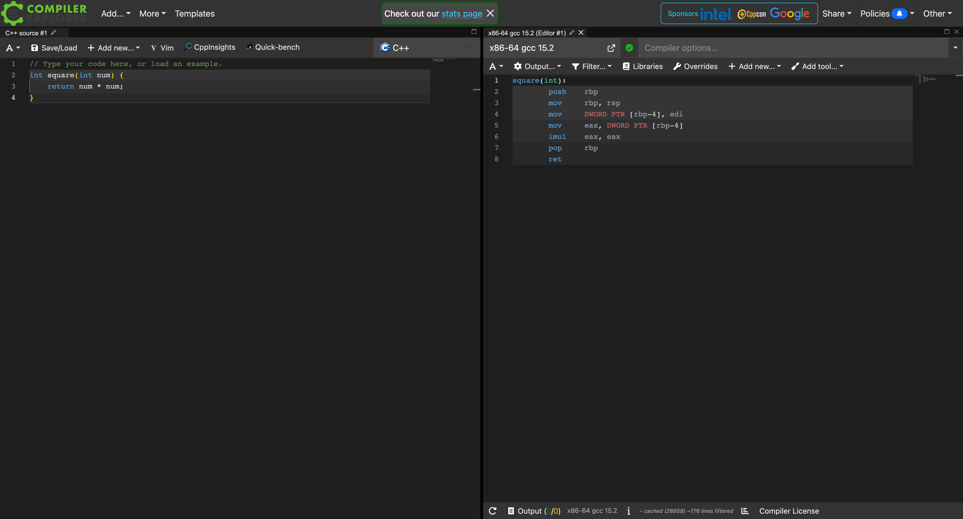Image resolution: width=963 pixels, height=519 pixels.
Task: Expand the x86-64 gcc 15.2 compiler dropdown
Action: tap(542, 48)
